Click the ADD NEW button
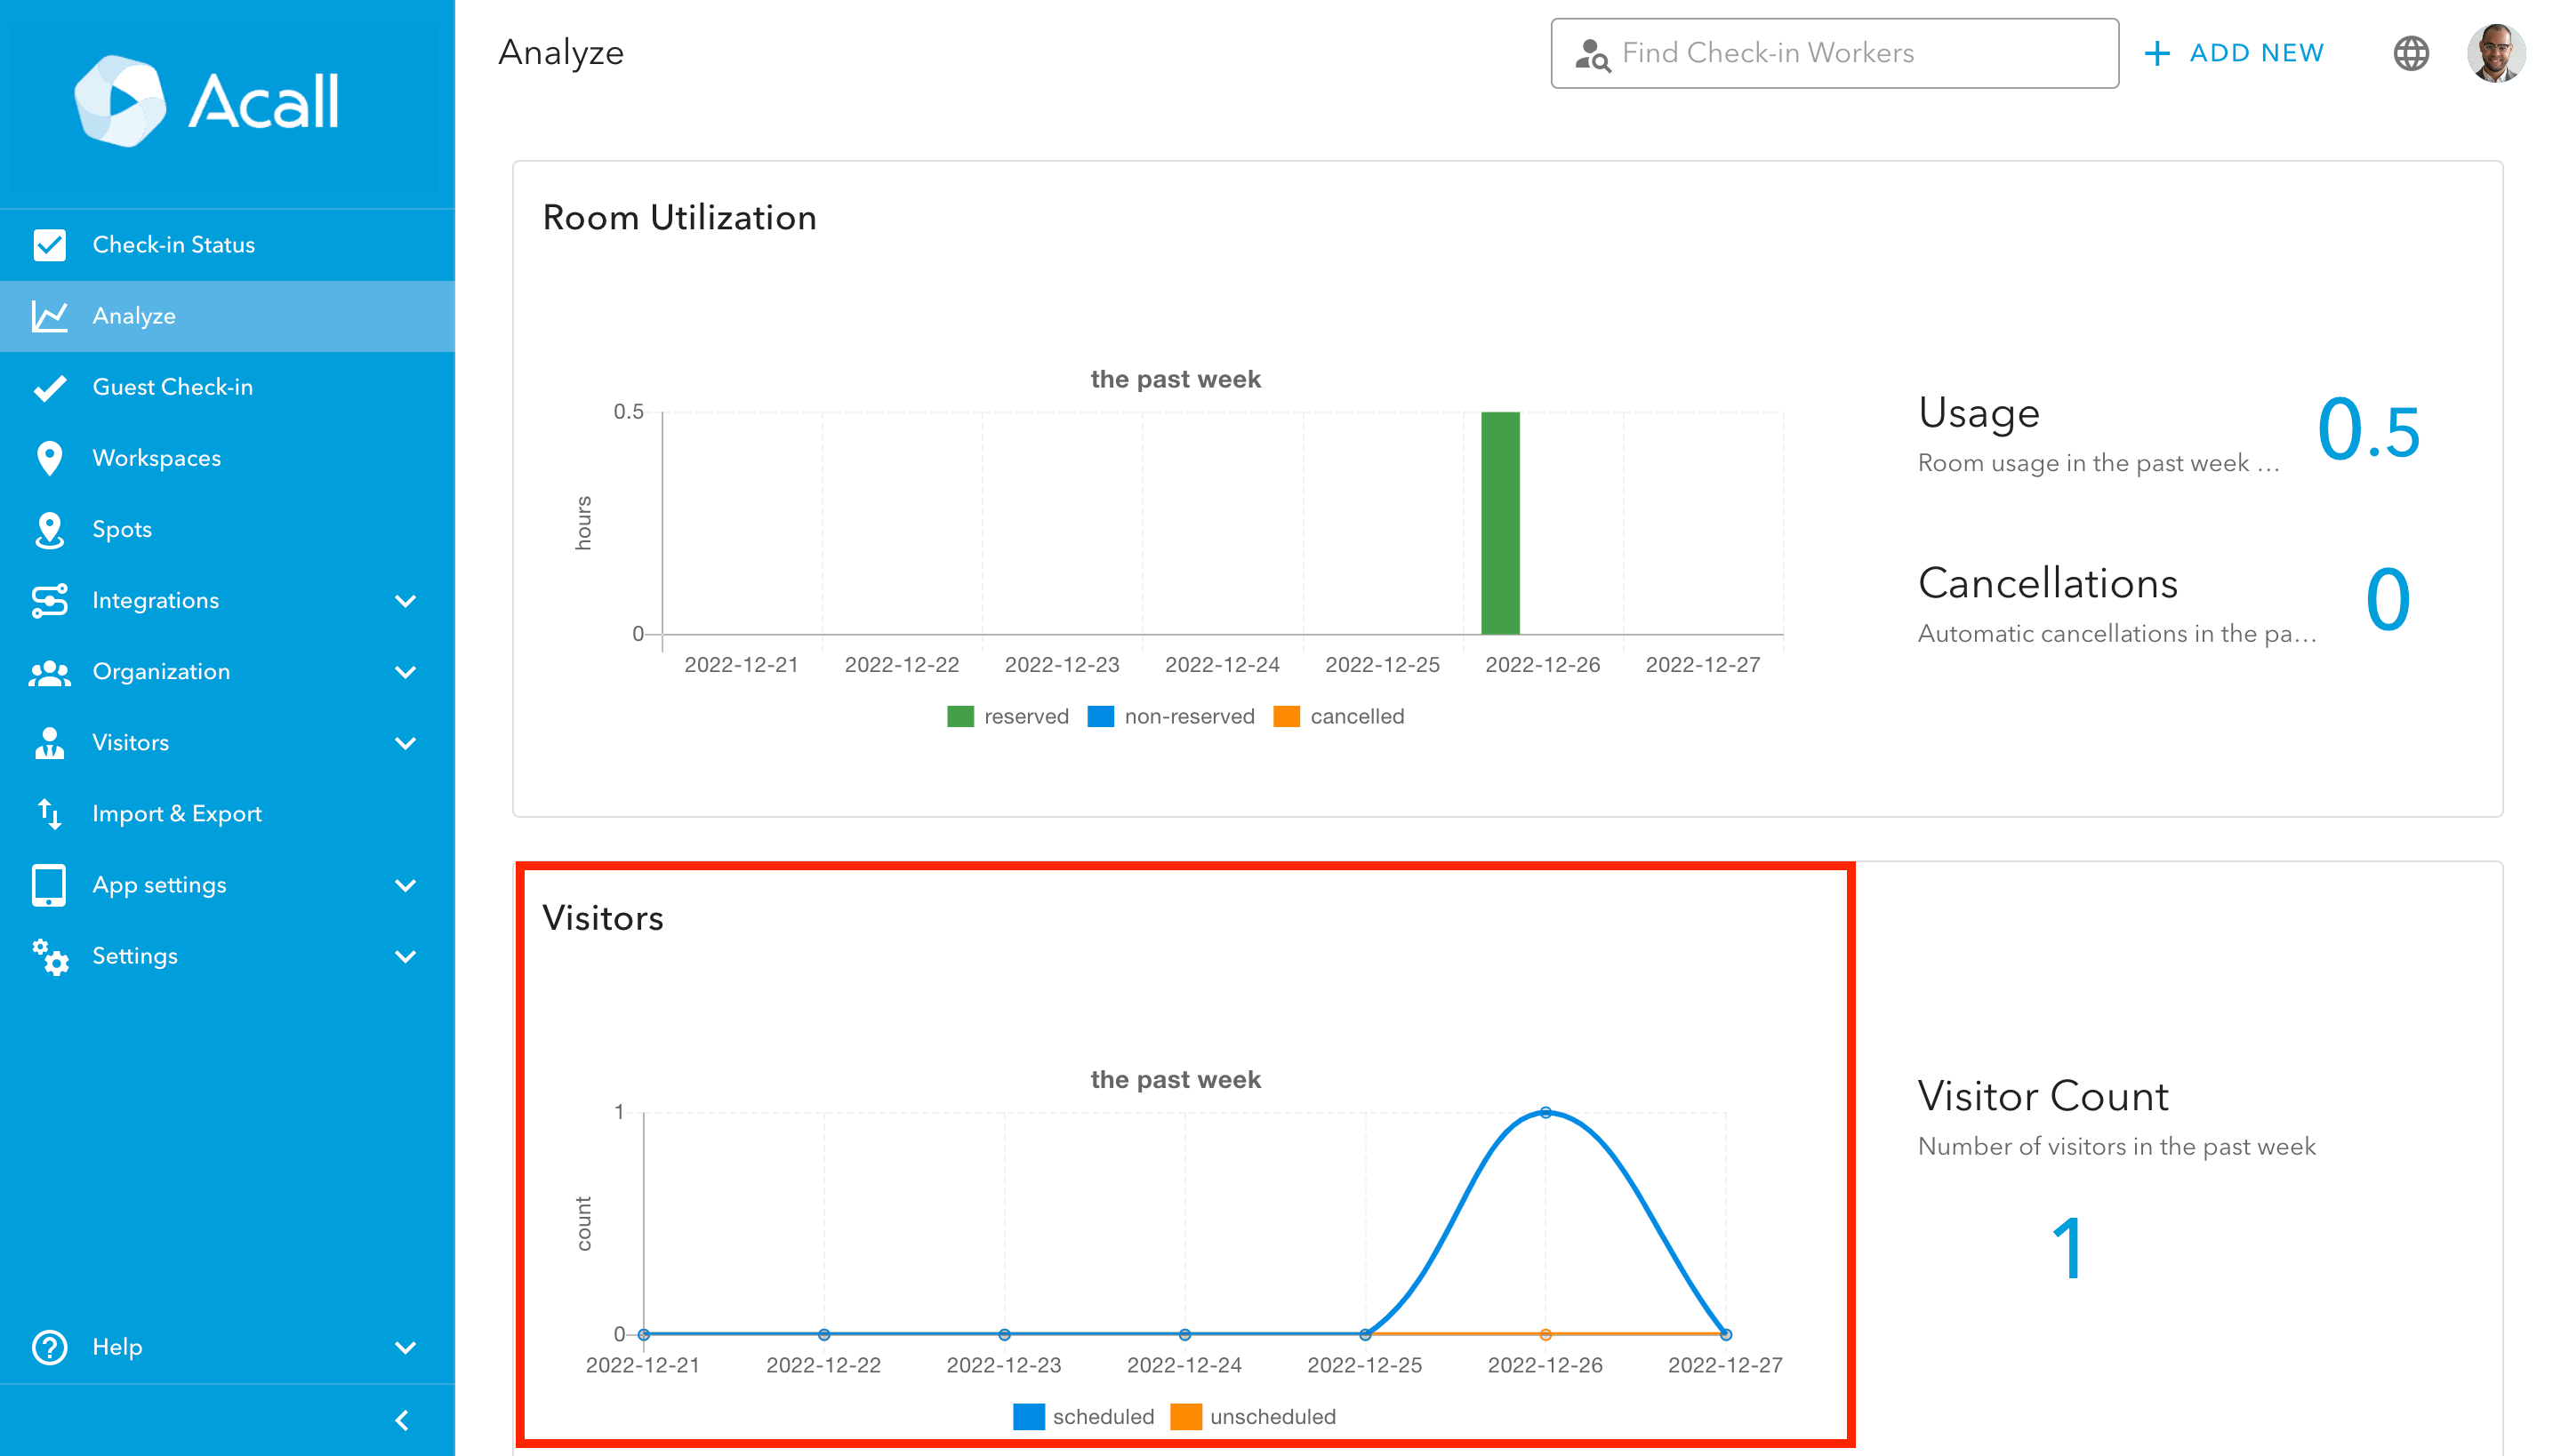The width and height of the screenshot is (2561, 1456). click(2235, 53)
